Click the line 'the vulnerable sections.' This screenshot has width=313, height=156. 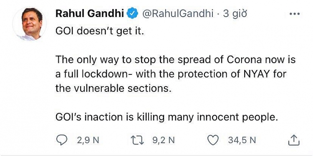(114, 89)
